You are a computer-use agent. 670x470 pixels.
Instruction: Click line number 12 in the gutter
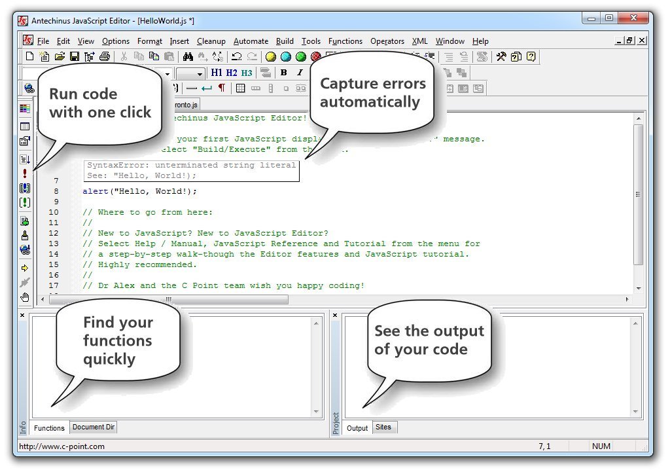pos(54,233)
